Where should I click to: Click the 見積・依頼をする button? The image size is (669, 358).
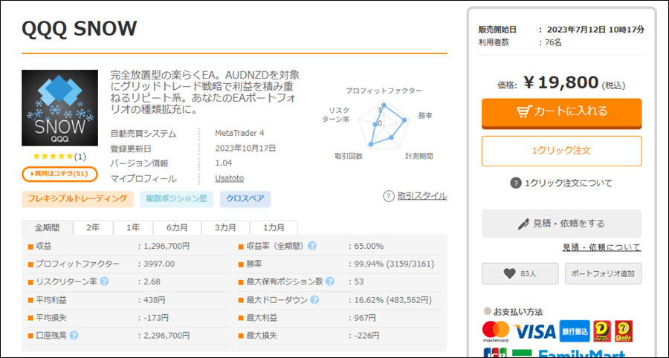pyautogui.click(x=561, y=224)
